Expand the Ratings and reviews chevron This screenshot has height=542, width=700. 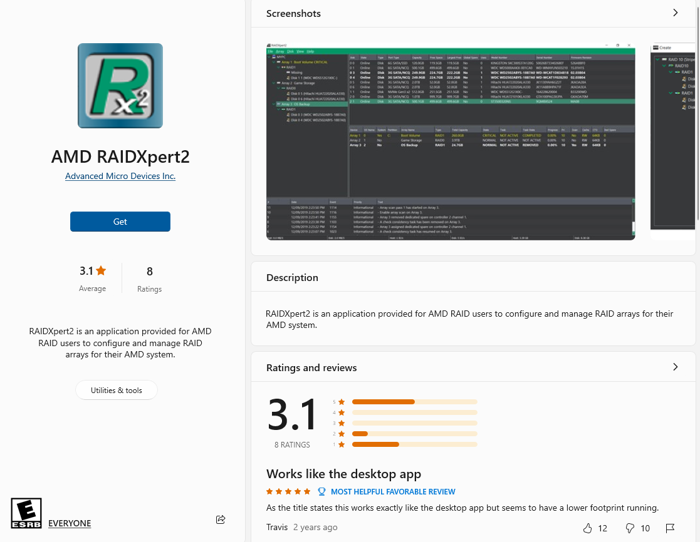pyautogui.click(x=675, y=367)
